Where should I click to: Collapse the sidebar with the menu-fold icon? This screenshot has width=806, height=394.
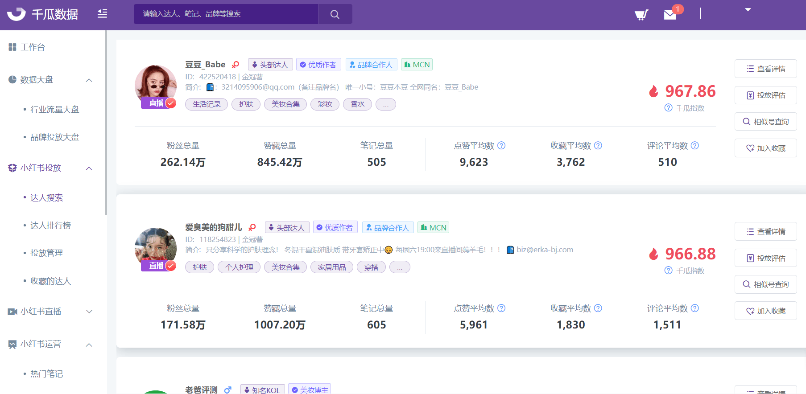(x=103, y=14)
